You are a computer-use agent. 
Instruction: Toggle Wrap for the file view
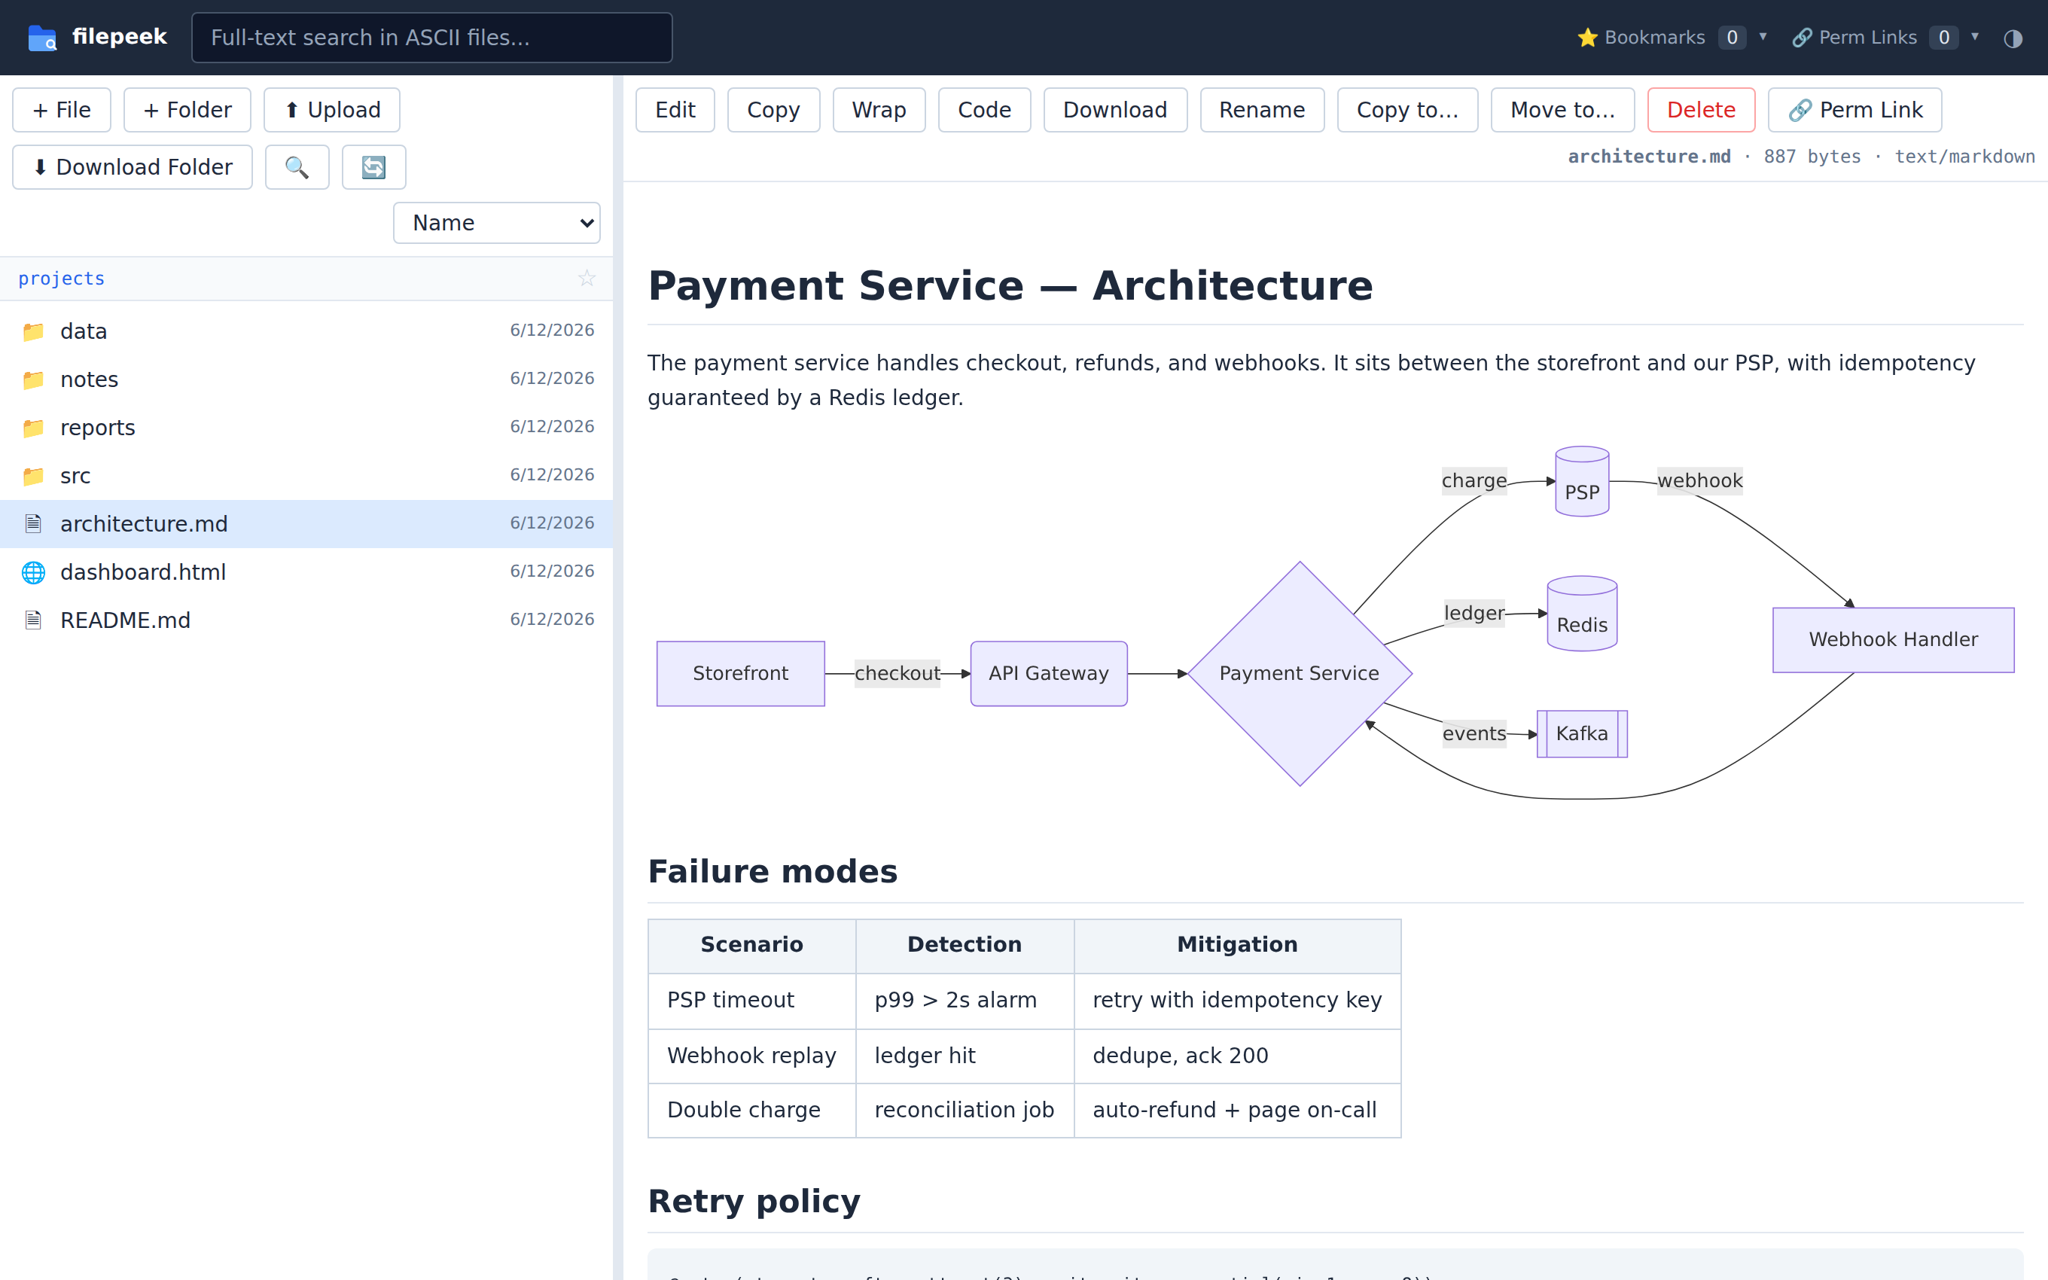point(879,110)
